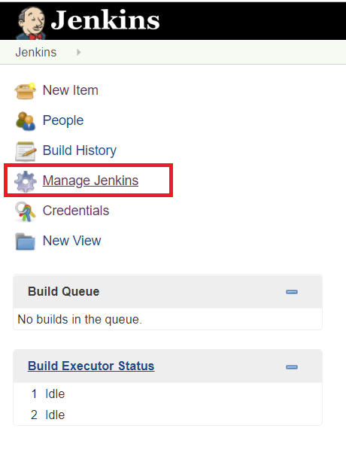The height and width of the screenshot is (471, 346).
Task: Click the Jenkins breadcrumb item
Action: click(x=36, y=52)
